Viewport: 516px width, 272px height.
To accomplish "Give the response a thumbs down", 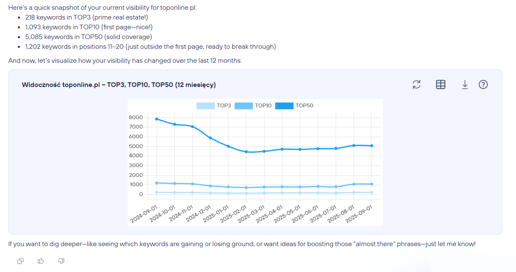I will pos(61,261).
